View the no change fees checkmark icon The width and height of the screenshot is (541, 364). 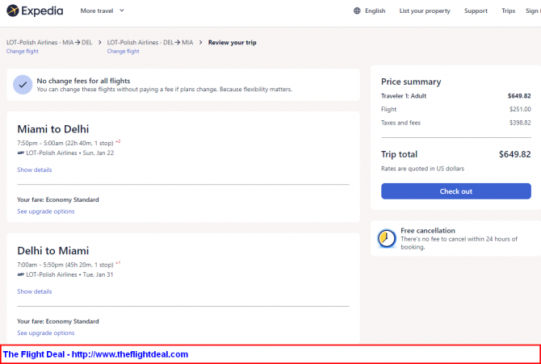coord(23,85)
